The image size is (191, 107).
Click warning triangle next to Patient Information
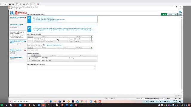point(25,50)
